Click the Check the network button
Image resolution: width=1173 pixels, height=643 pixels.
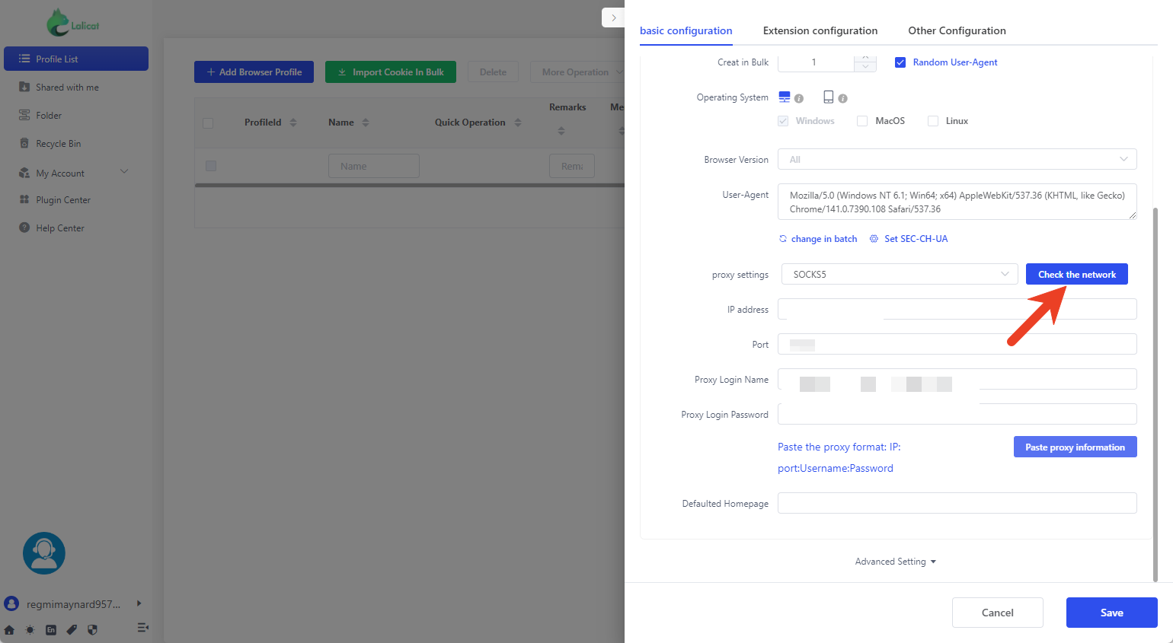[x=1076, y=275]
